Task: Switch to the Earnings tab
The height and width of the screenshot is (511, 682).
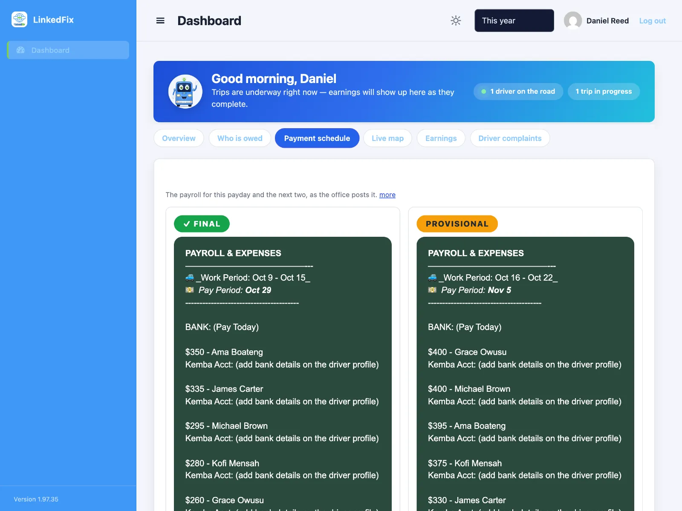Action: 441,138
